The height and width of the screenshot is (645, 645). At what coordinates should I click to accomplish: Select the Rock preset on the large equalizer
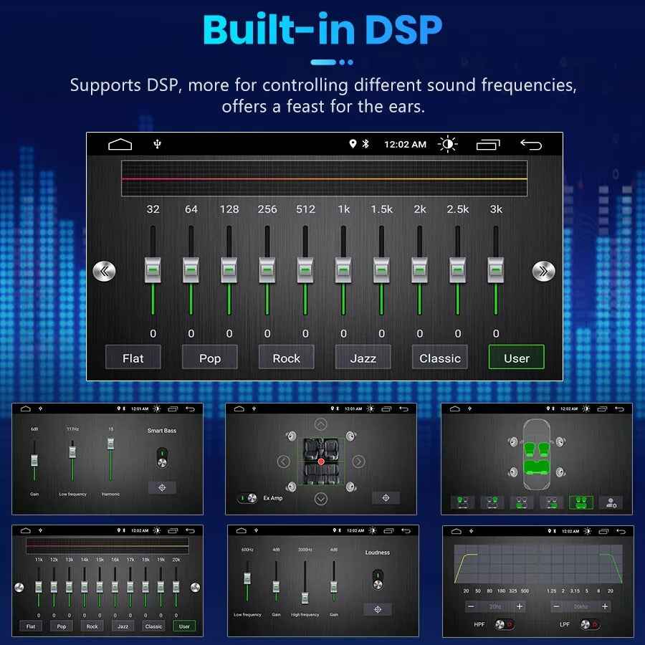tap(286, 358)
